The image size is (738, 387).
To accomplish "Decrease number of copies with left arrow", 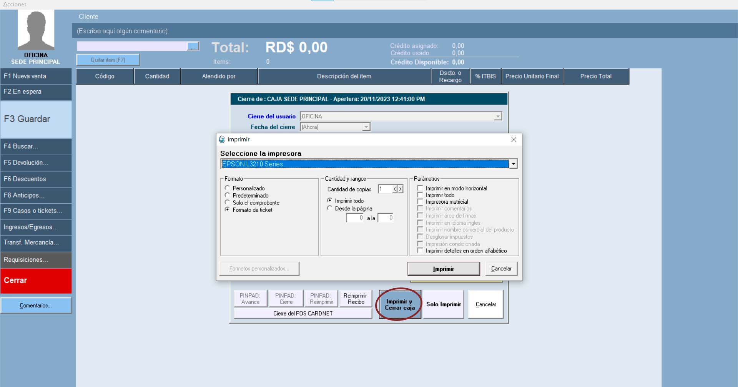I will tap(394, 189).
